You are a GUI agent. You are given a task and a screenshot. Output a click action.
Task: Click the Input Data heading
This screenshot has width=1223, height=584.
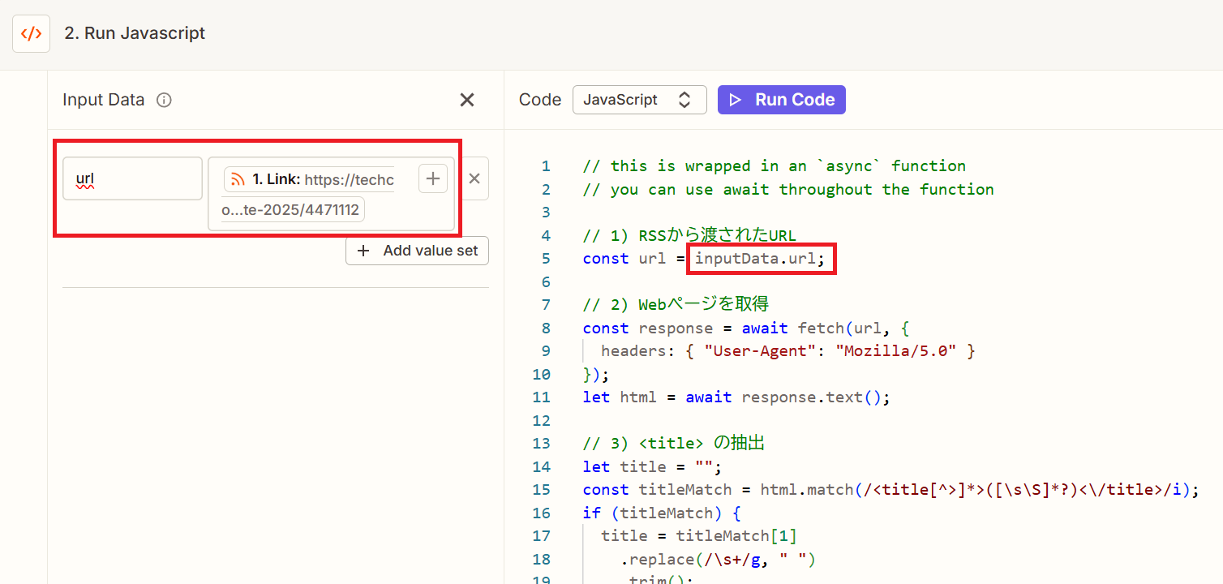(x=104, y=100)
